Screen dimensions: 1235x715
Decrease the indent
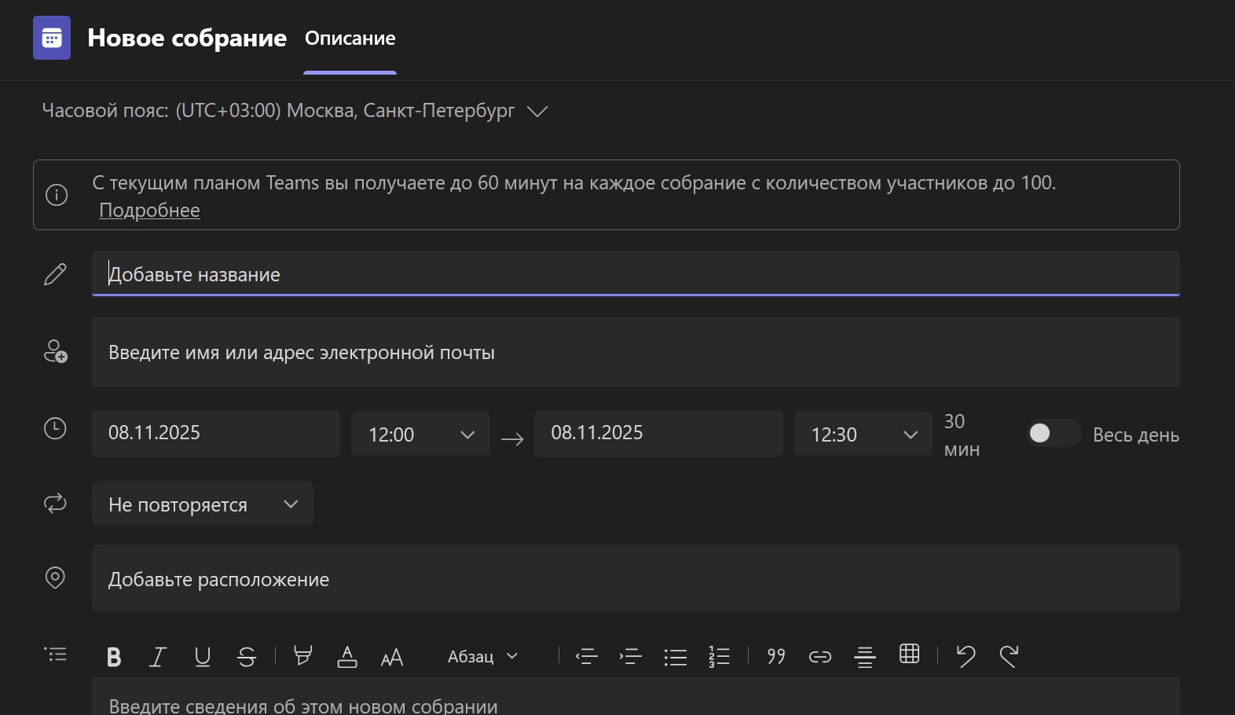click(587, 657)
